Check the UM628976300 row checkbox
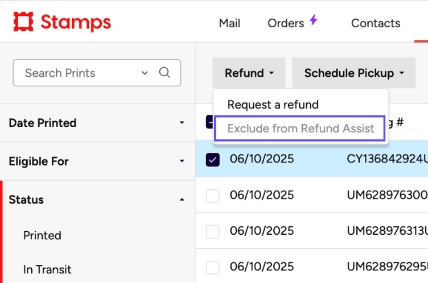This screenshot has height=283, width=428. (213, 195)
